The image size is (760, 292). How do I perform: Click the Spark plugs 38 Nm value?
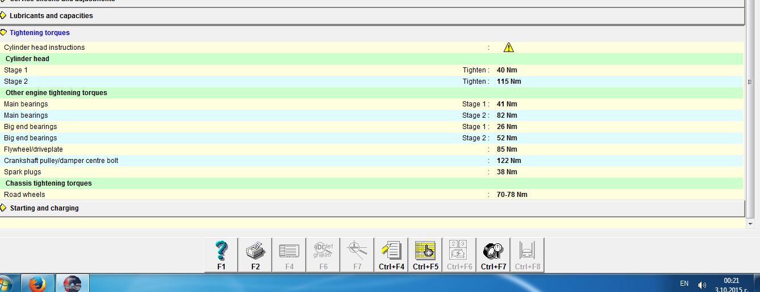pyautogui.click(x=506, y=172)
